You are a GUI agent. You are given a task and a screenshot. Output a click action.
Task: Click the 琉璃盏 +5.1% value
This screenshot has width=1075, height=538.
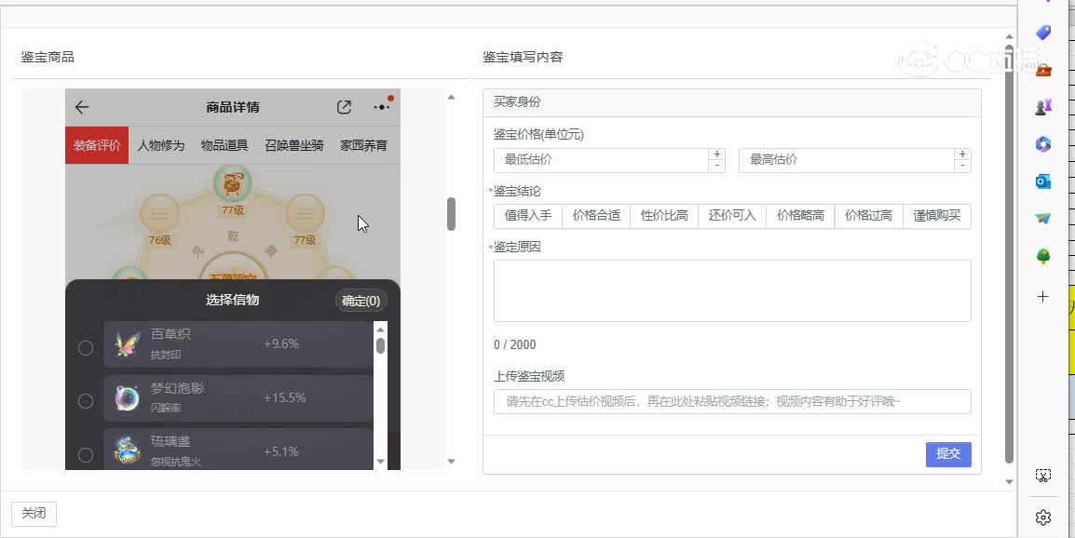[281, 451]
